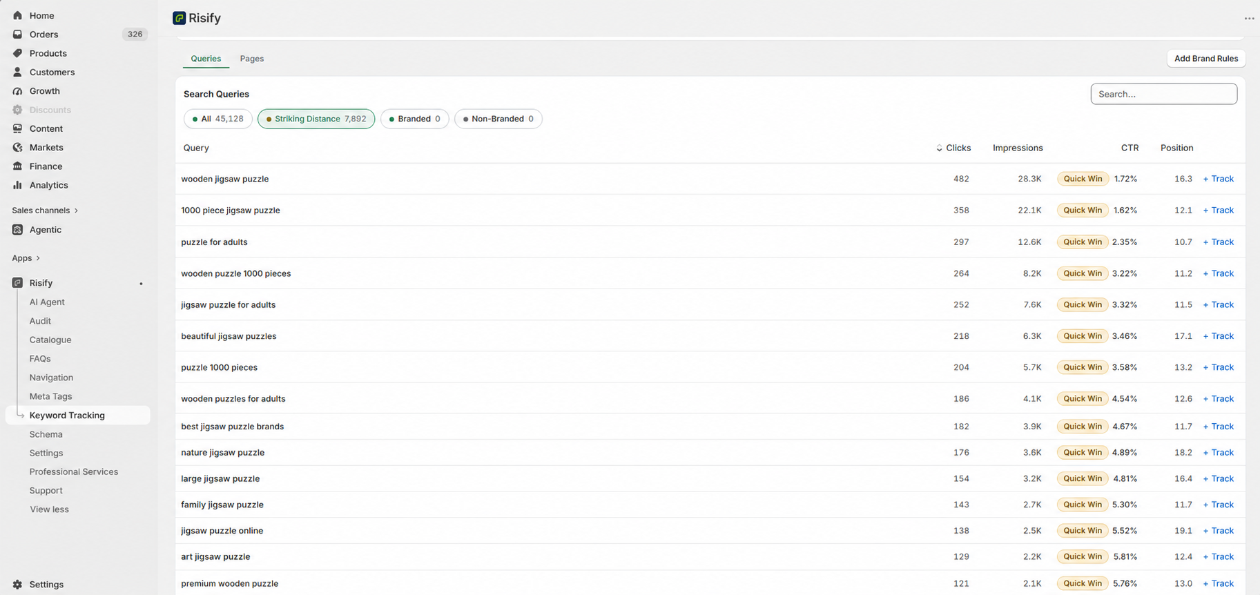Image resolution: width=1260 pixels, height=595 pixels.
Task: Select the Customers person icon
Action: [x=17, y=72]
